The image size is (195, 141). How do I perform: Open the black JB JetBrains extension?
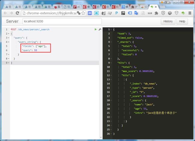pos(123,13)
